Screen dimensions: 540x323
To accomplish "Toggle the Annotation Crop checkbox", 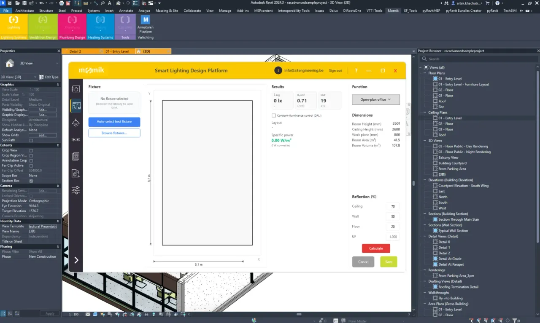I will coord(31,160).
